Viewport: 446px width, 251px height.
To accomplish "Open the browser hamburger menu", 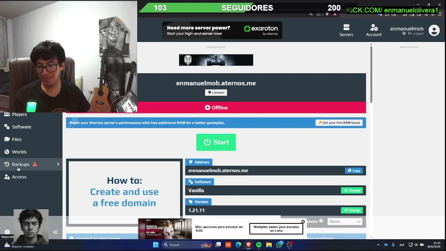I will [440, 14].
